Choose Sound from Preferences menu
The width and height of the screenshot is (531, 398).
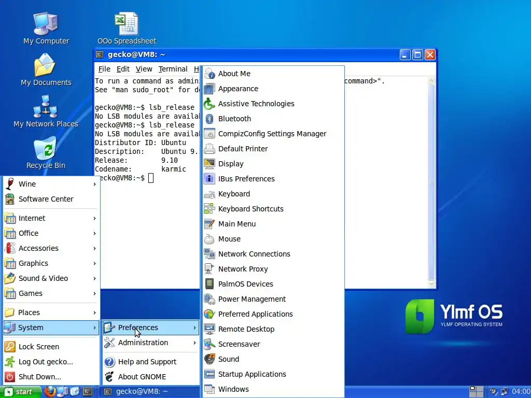274,359
